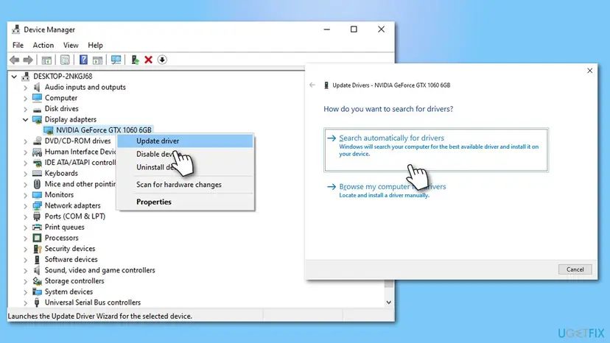
Task: Click the NVIDIA GeForce GTX 1060 6GB device icon
Action: [x=48, y=130]
